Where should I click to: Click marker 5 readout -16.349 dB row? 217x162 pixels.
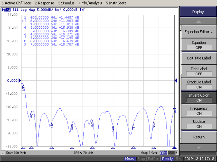(x=51, y=31)
